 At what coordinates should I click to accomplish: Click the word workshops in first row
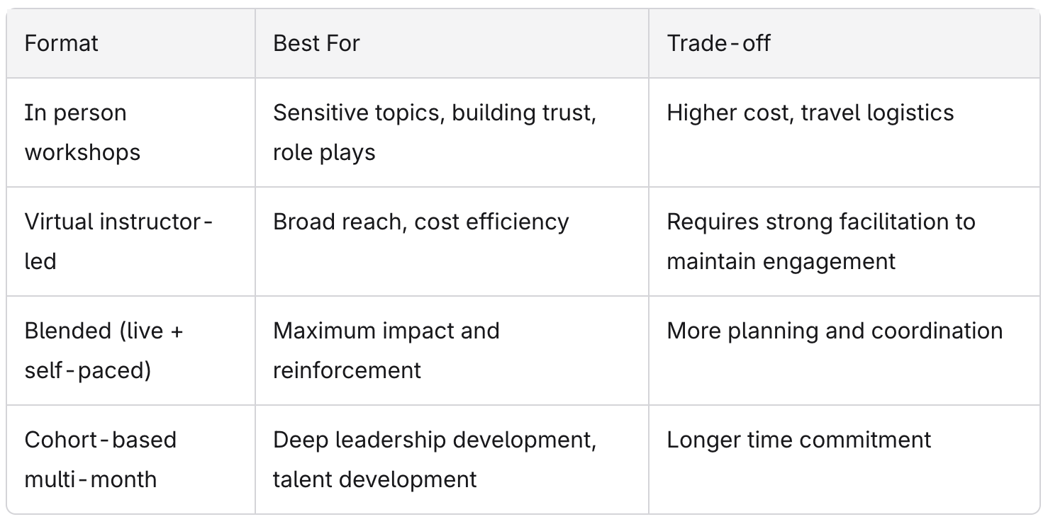click(82, 153)
